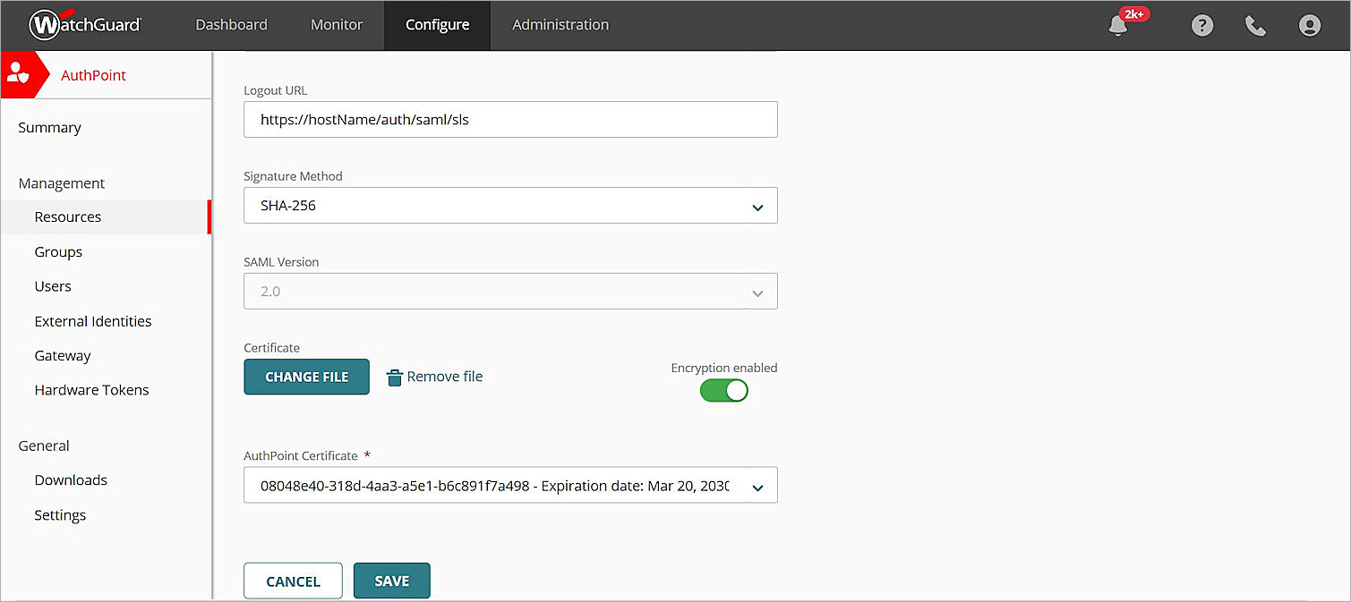Click the trash icon beside Remove file

pos(394,377)
